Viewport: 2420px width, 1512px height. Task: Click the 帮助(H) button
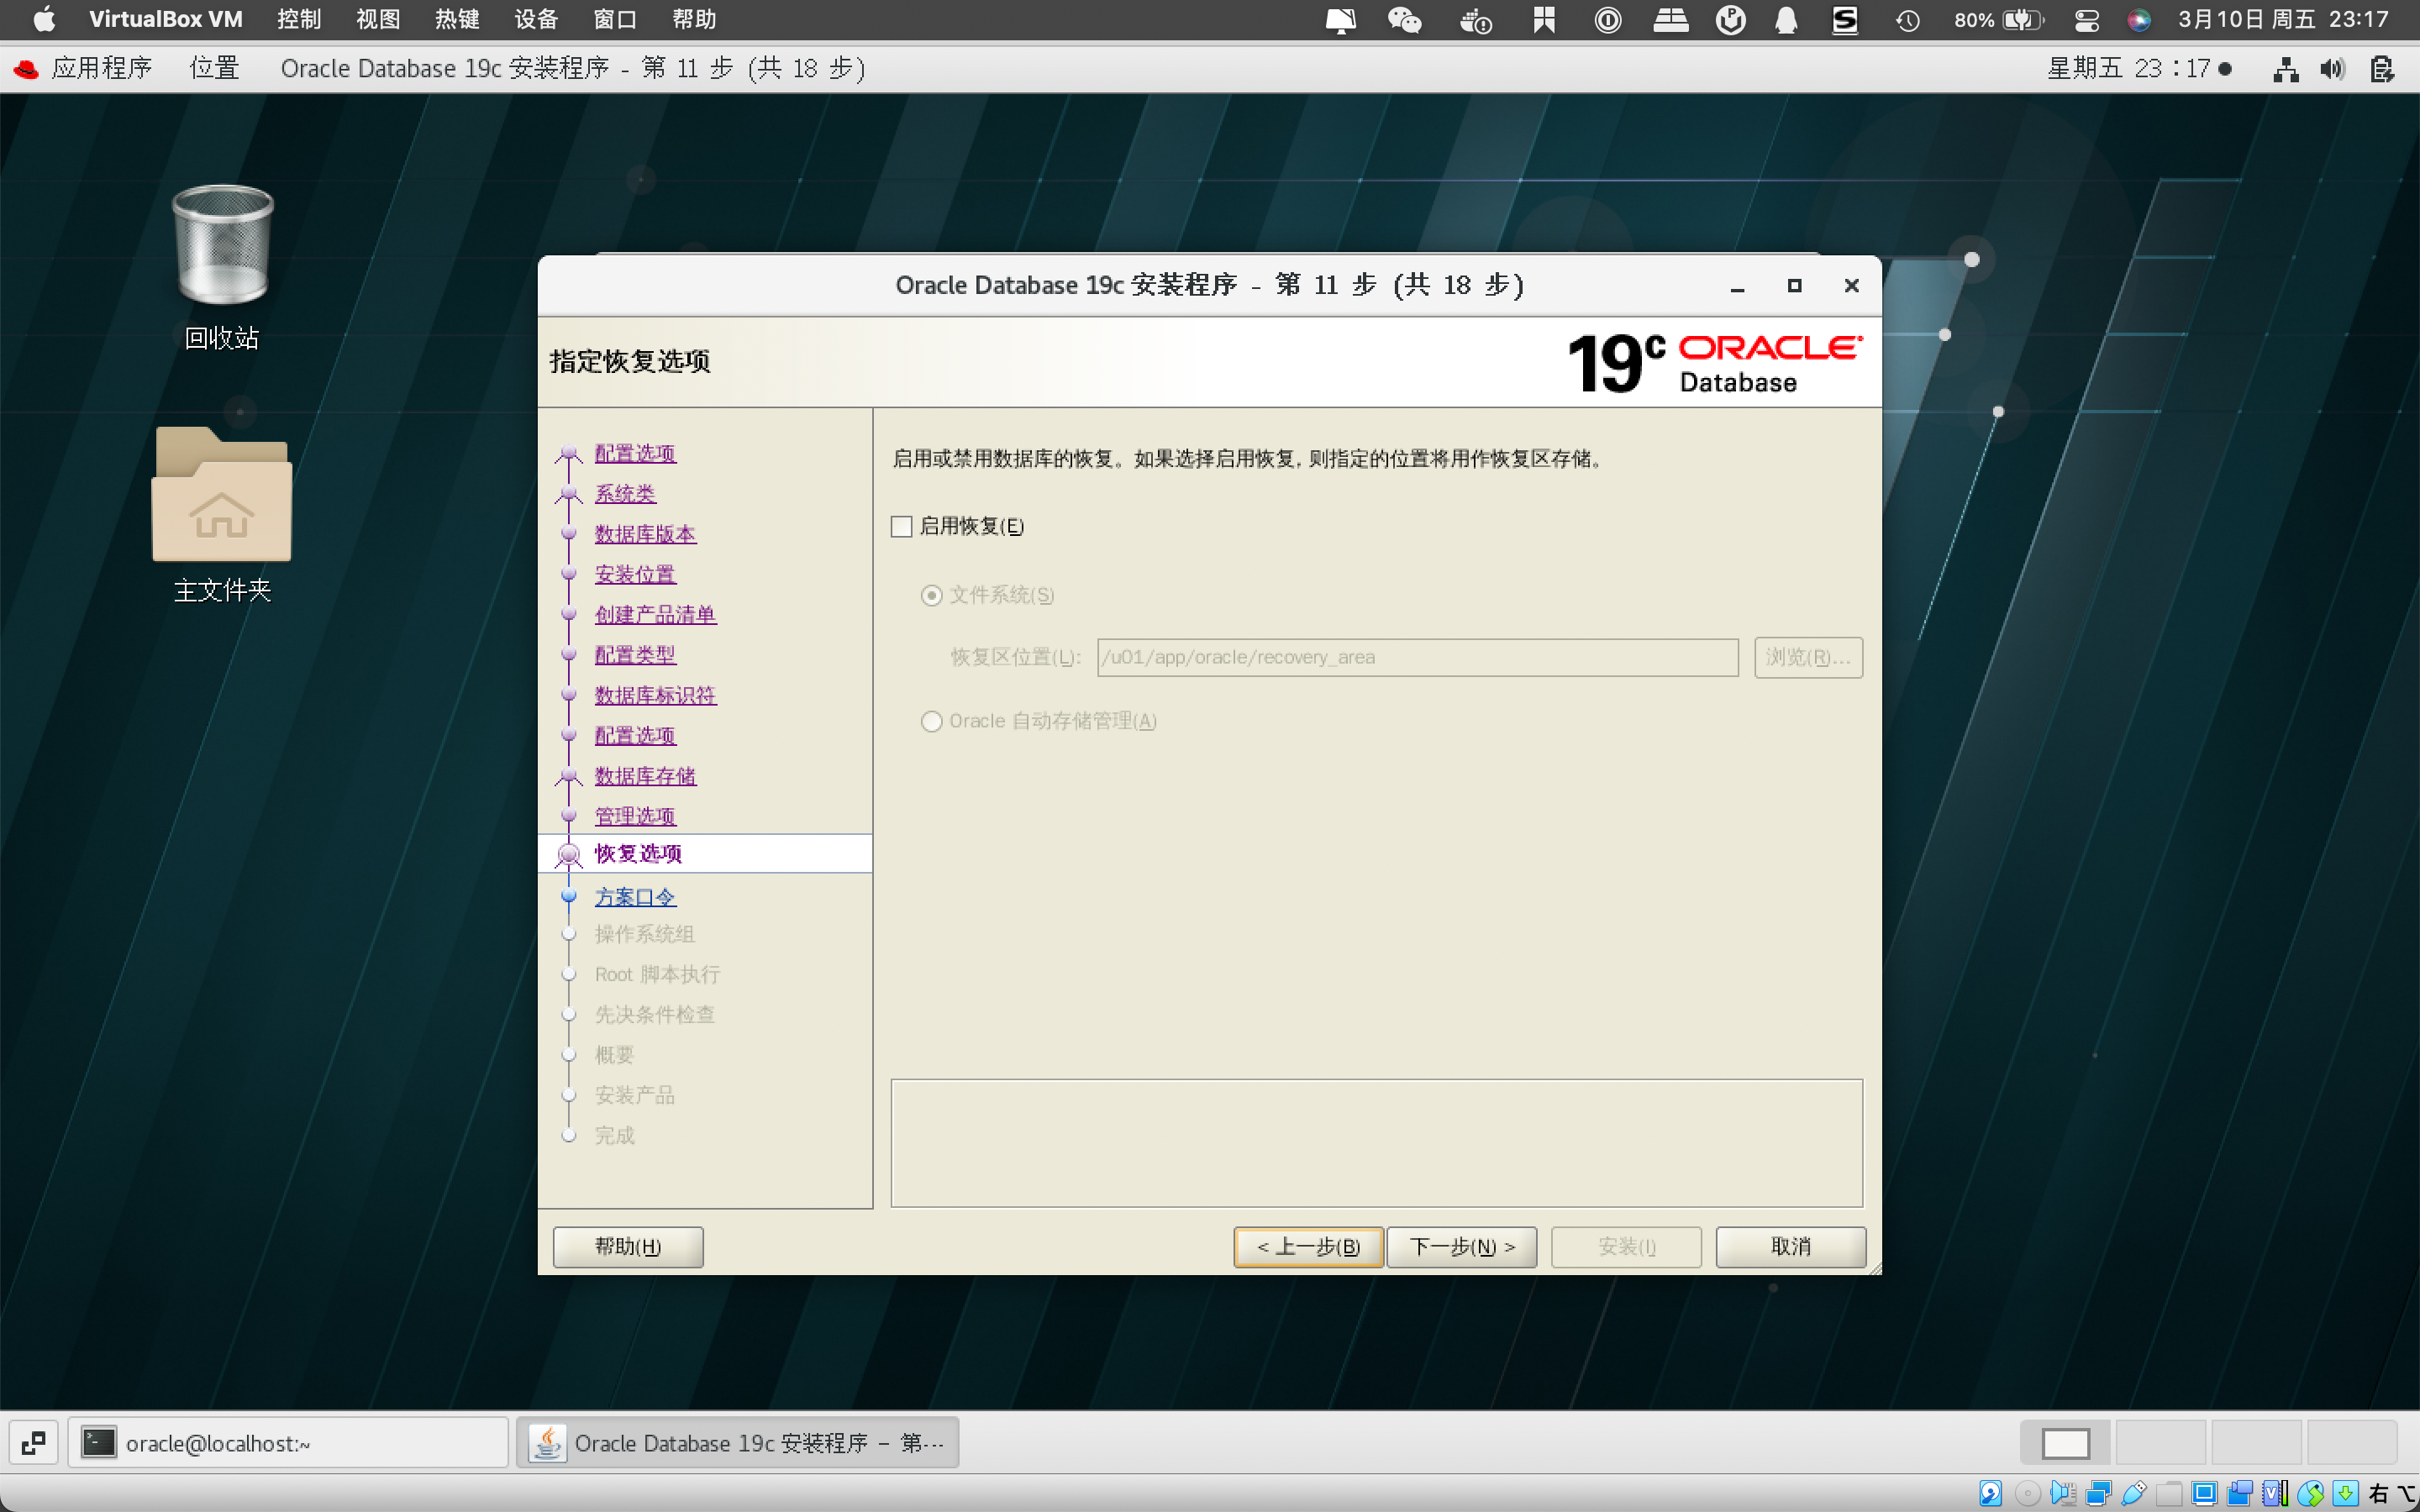click(x=628, y=1246)
